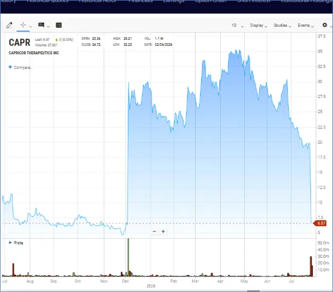This screenshot has height=292, width=333.
Task: Open the Studies menu
Action: (x=282, y=25)
